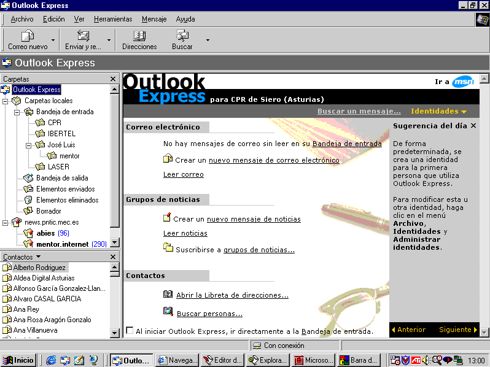Screen dimensions: 490x367
Task: Open the Identidades dropdown
Action: pos(438,111)
